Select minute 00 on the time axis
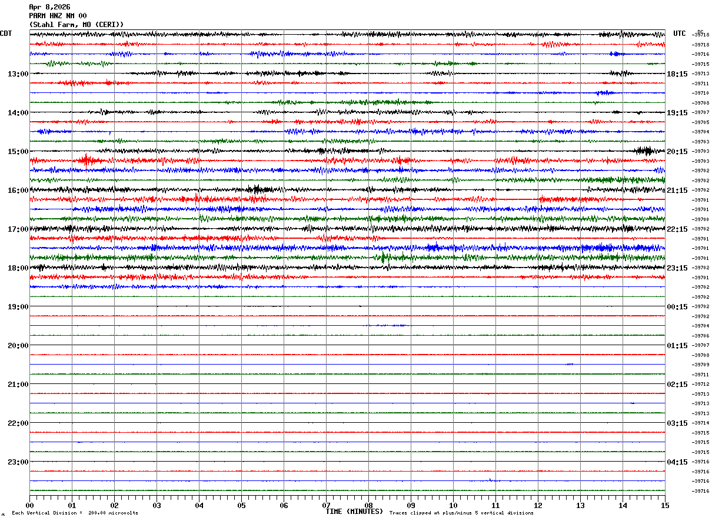Image resolution: width=712 pixels, height=521 pixels. [x=29, y=506]
